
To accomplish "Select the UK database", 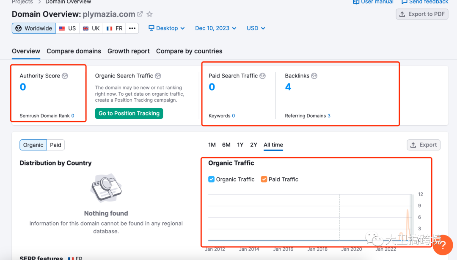I will point(91,28).
